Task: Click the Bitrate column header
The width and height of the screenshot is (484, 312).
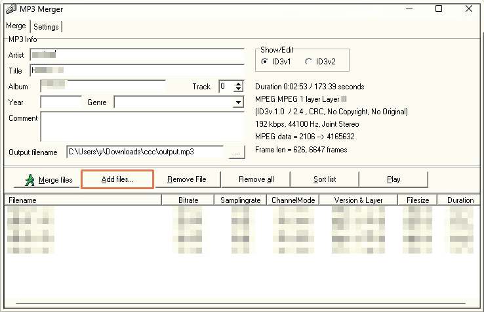Action: 188,200
